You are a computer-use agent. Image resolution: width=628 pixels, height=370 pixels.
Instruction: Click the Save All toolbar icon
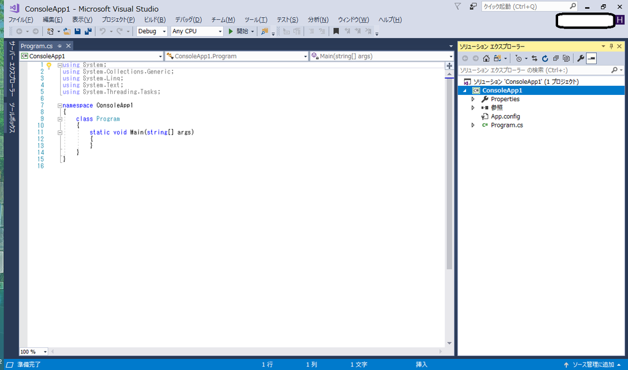click(x=88, y=31)
